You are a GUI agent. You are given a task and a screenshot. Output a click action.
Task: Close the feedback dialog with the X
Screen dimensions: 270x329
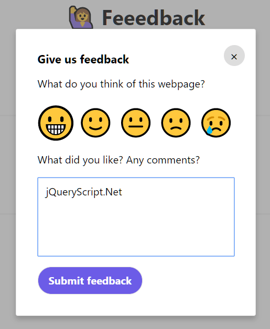point(234,56)
